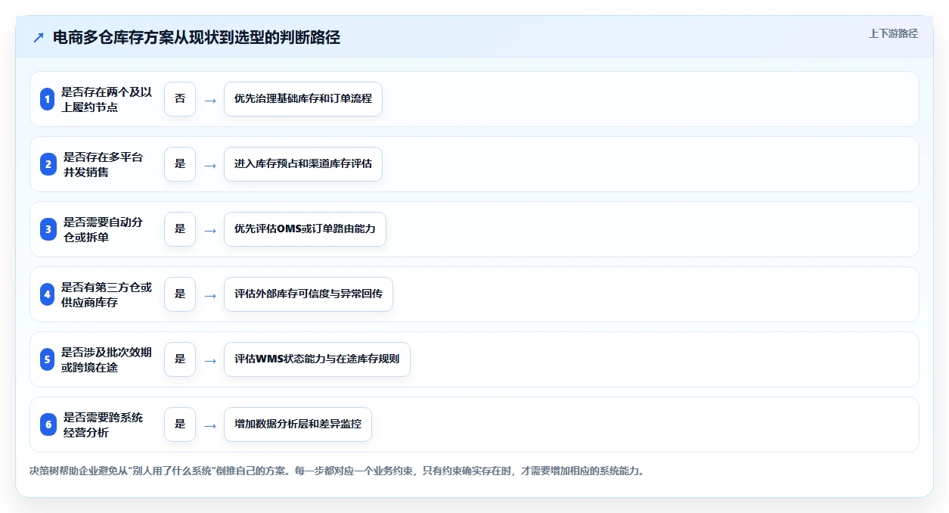Click the 是 box next to 批次效期或跨境在途
Image resolution: width=949 pixels, height=513 pixels.
[180, 359]
